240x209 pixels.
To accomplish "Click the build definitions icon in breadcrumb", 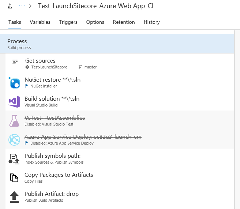I will point(10,6).
